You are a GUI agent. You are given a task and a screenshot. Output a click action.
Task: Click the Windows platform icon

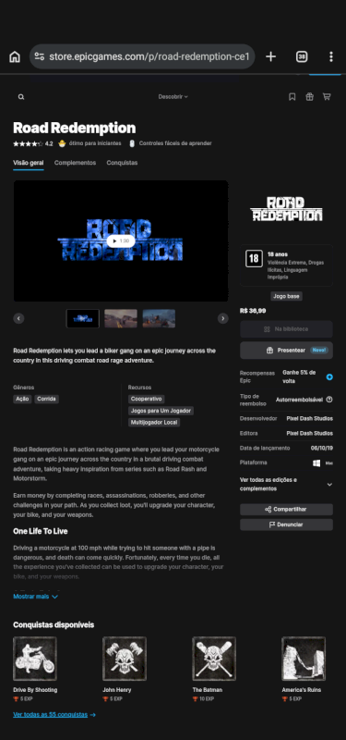point(316,463)
